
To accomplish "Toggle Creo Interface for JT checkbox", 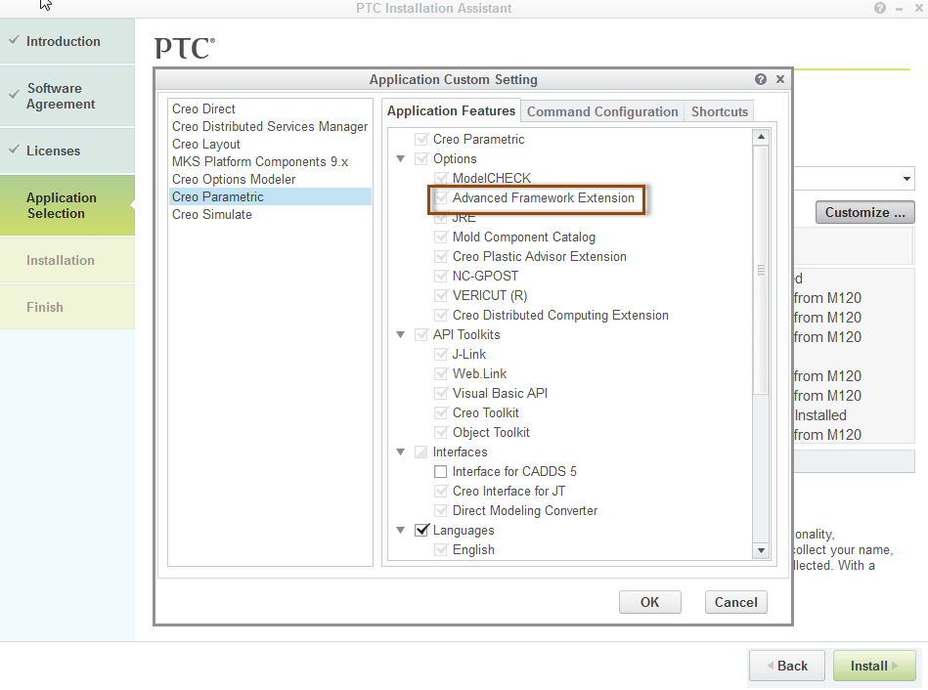I will 440,492.
